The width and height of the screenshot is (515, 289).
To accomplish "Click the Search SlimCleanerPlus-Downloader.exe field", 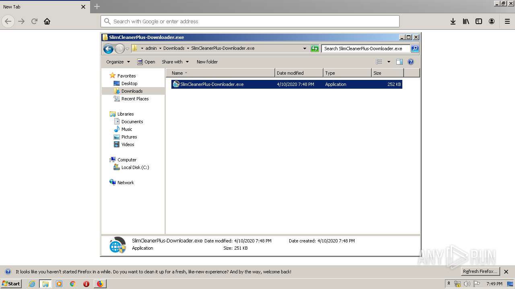I will (x=366, y=49).
